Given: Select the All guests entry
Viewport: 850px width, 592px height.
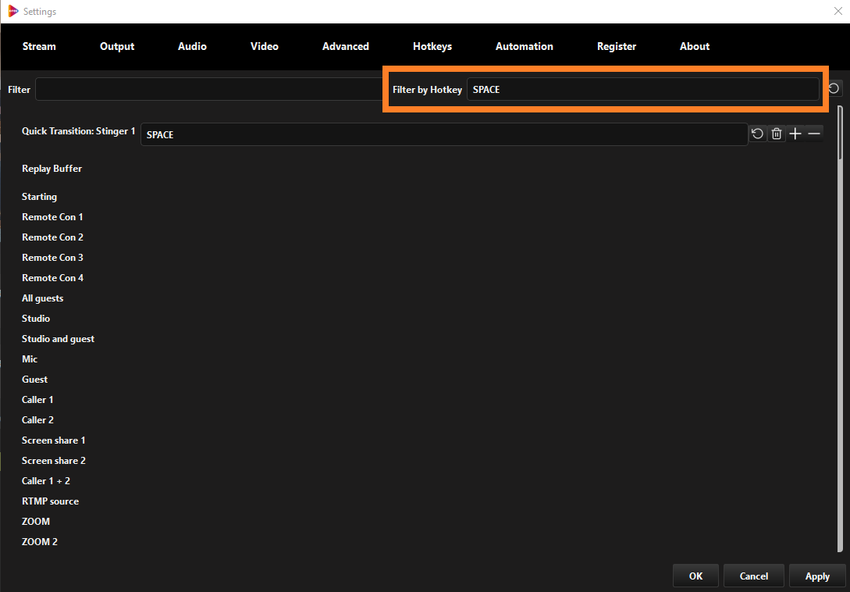Looking at the screenshot, I should (42, 298).
